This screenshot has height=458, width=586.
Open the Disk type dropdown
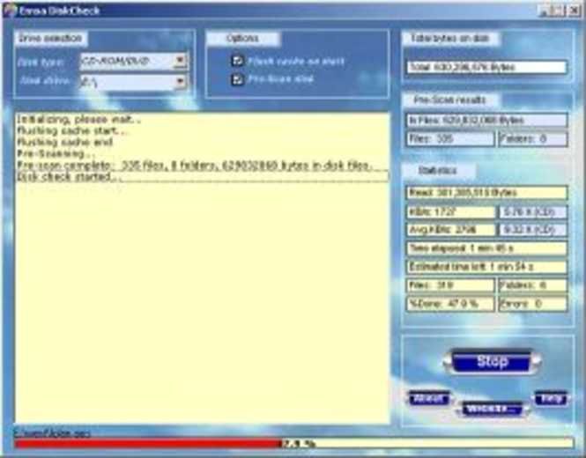tap(180, 61)
